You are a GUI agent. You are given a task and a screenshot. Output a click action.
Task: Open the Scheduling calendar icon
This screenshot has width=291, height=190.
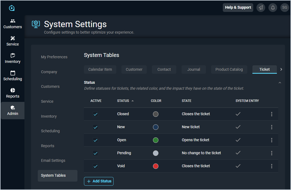pos(12,73)
